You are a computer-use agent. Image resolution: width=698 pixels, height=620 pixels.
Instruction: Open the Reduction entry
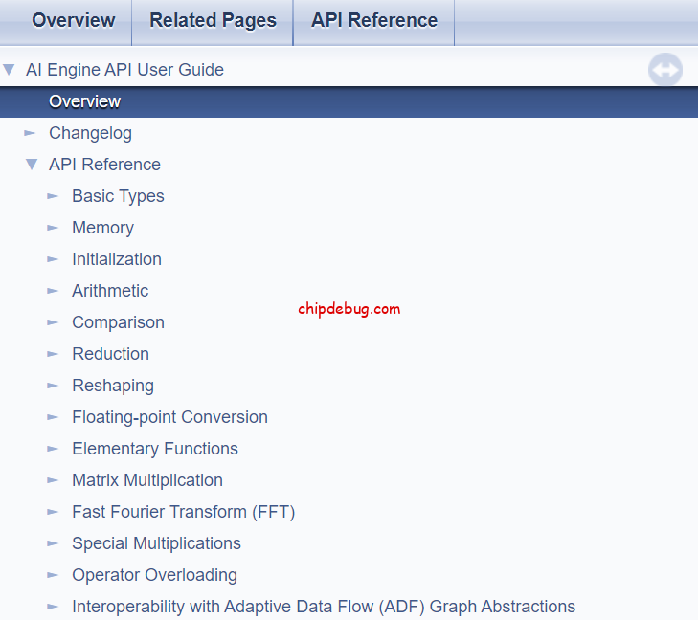110,354
